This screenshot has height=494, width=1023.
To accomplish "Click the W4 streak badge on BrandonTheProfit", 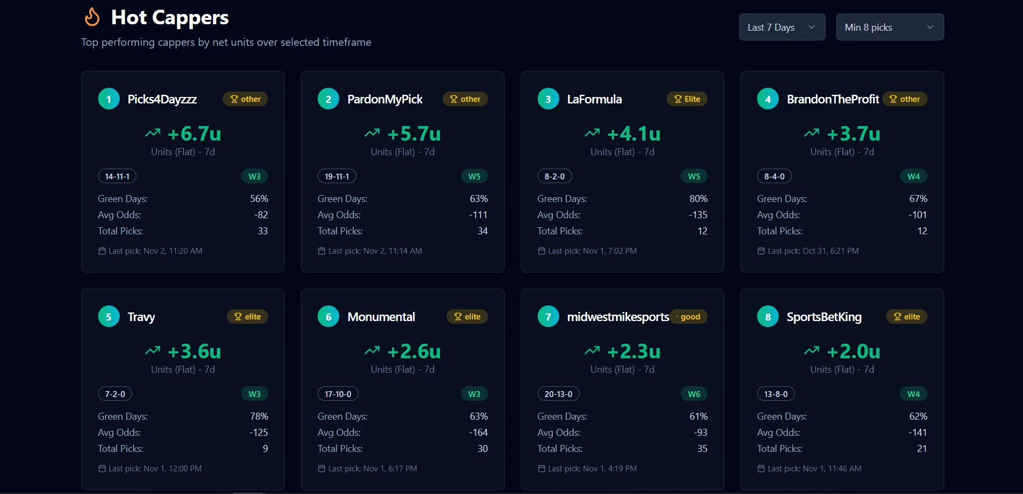I will 914,176.
